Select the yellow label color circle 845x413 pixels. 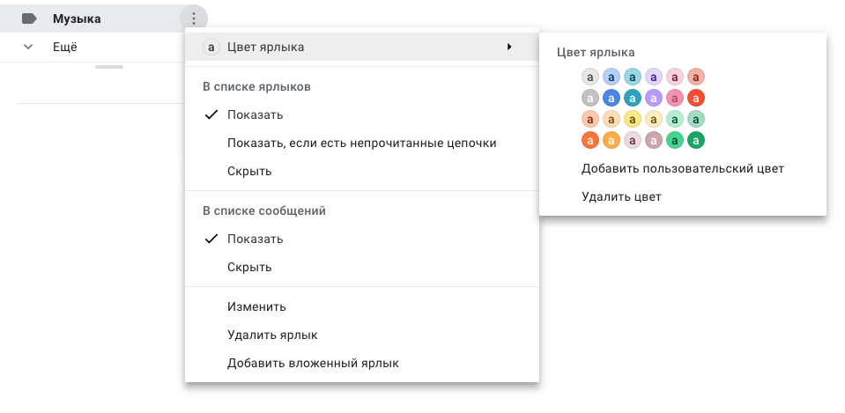[x=633, y=119]
